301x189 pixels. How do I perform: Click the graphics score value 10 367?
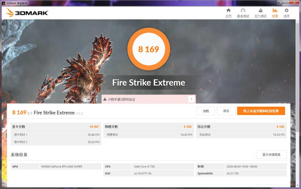94,127
